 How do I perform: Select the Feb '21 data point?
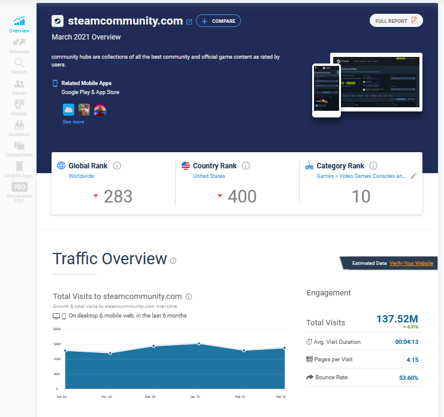(244, 350)
